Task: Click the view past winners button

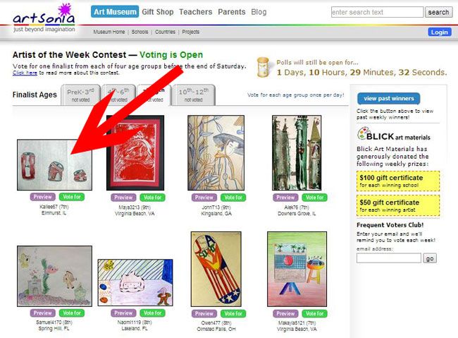Action: tap(389, 99)
